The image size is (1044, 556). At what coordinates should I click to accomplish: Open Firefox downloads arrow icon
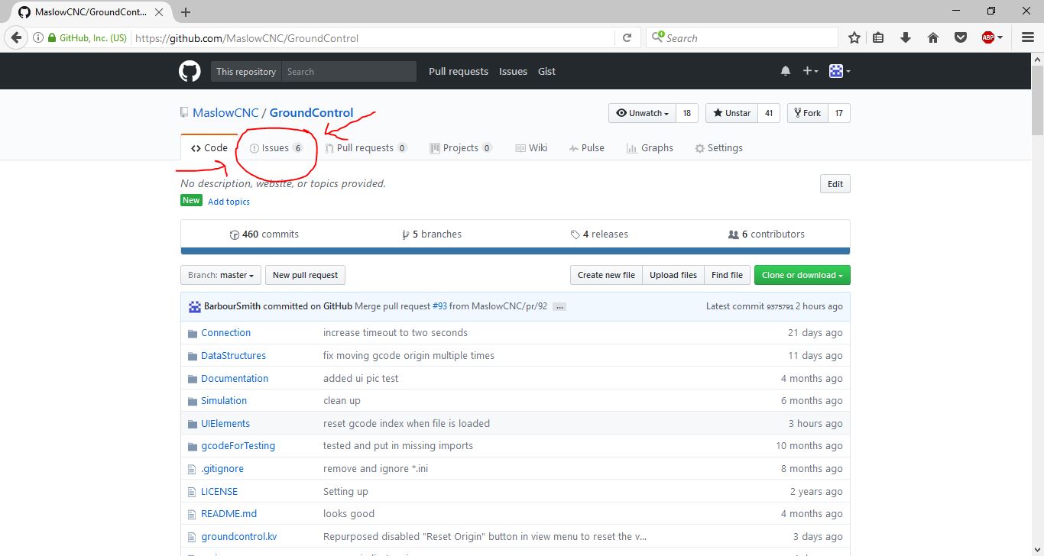(906, 37)
